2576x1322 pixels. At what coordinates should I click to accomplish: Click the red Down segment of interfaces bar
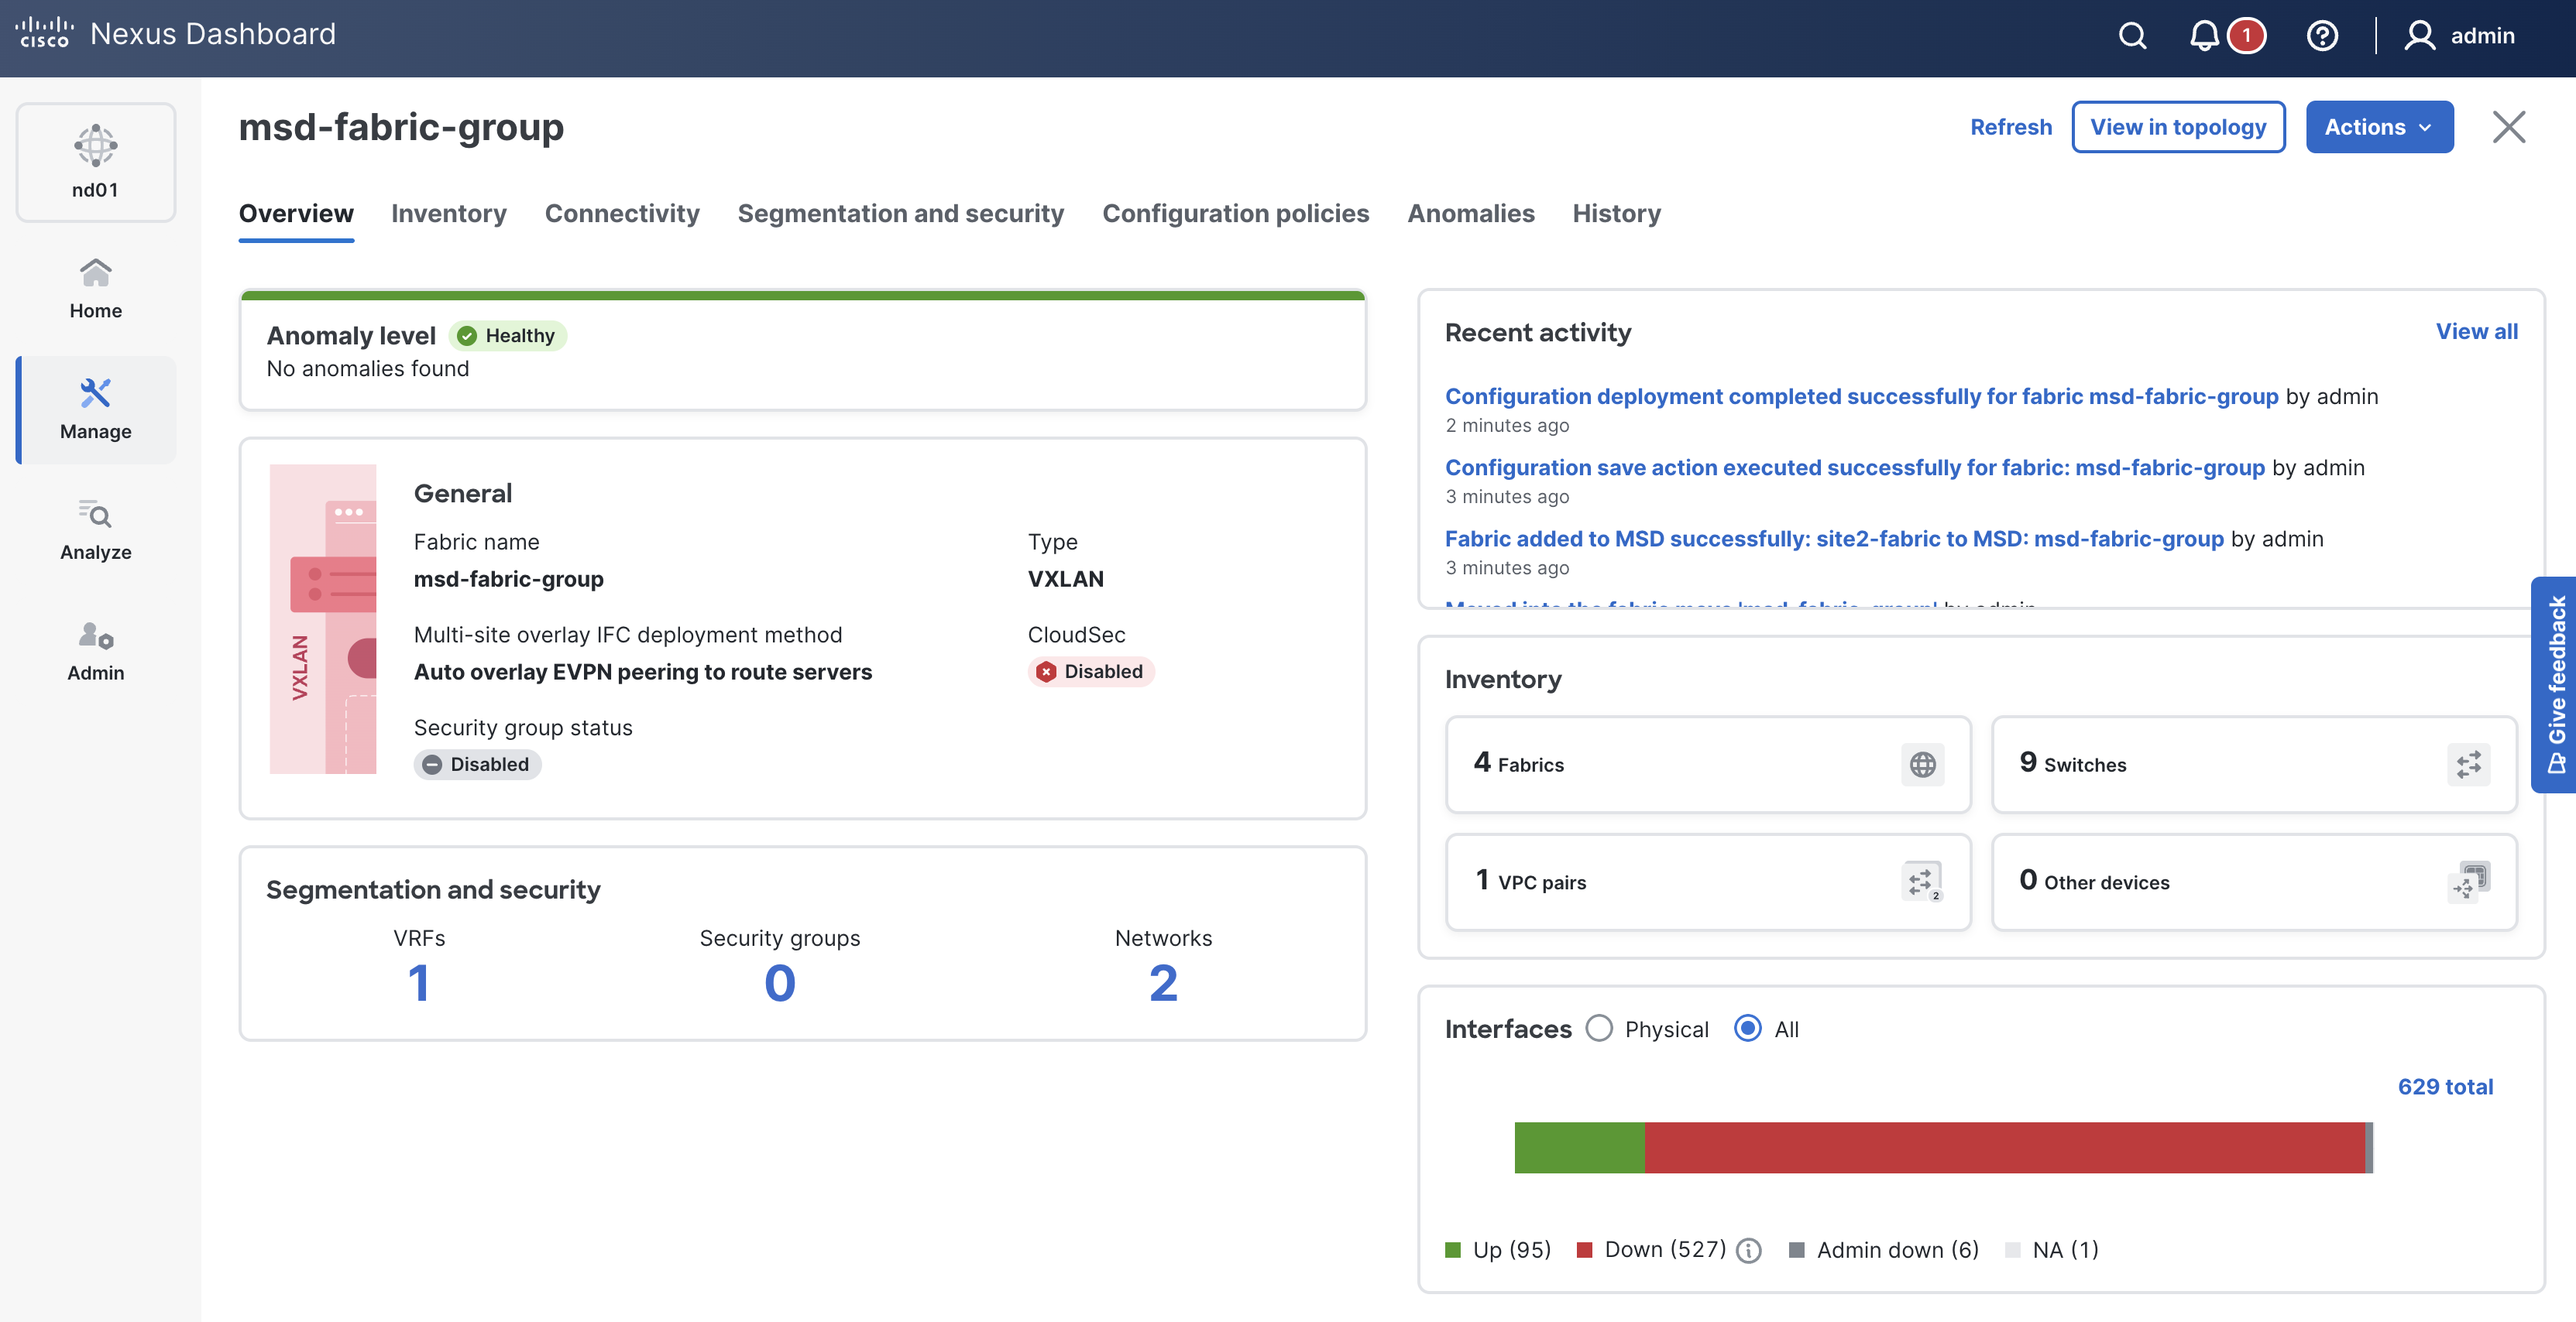tap(2004, 1147)
